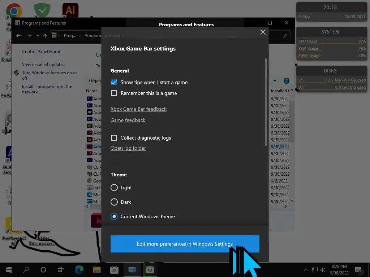370x277 pixels.
Task: Show hidden tray icons chevron
Action: click(306, 270)
